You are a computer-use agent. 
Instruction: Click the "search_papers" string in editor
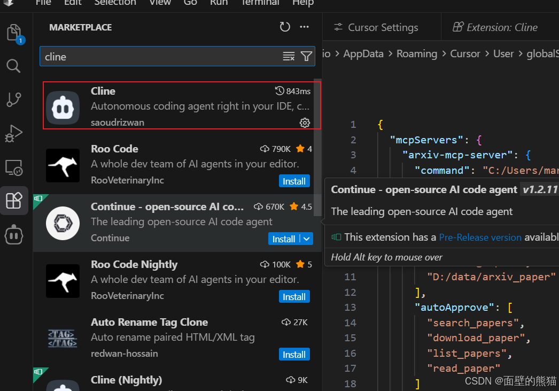(x=473, y=323)
